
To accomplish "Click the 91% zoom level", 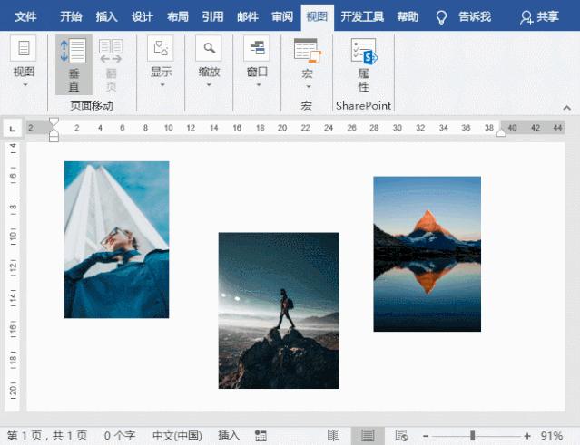I will (552, 436).
